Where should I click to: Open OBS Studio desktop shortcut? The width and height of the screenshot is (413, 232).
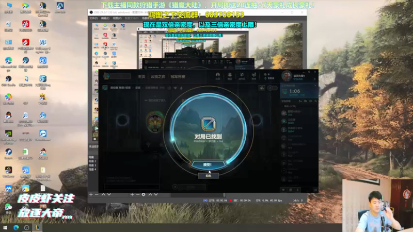(x=8, y=81)
